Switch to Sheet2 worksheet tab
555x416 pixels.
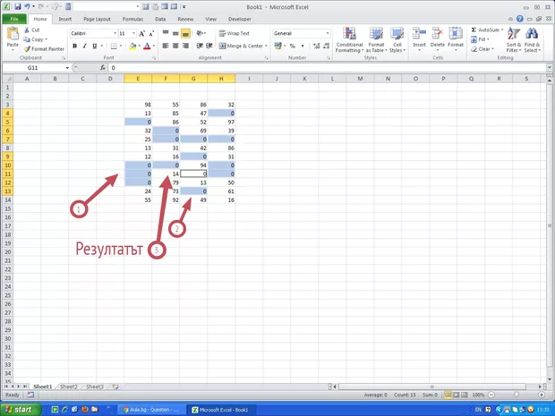coord(69,386)
